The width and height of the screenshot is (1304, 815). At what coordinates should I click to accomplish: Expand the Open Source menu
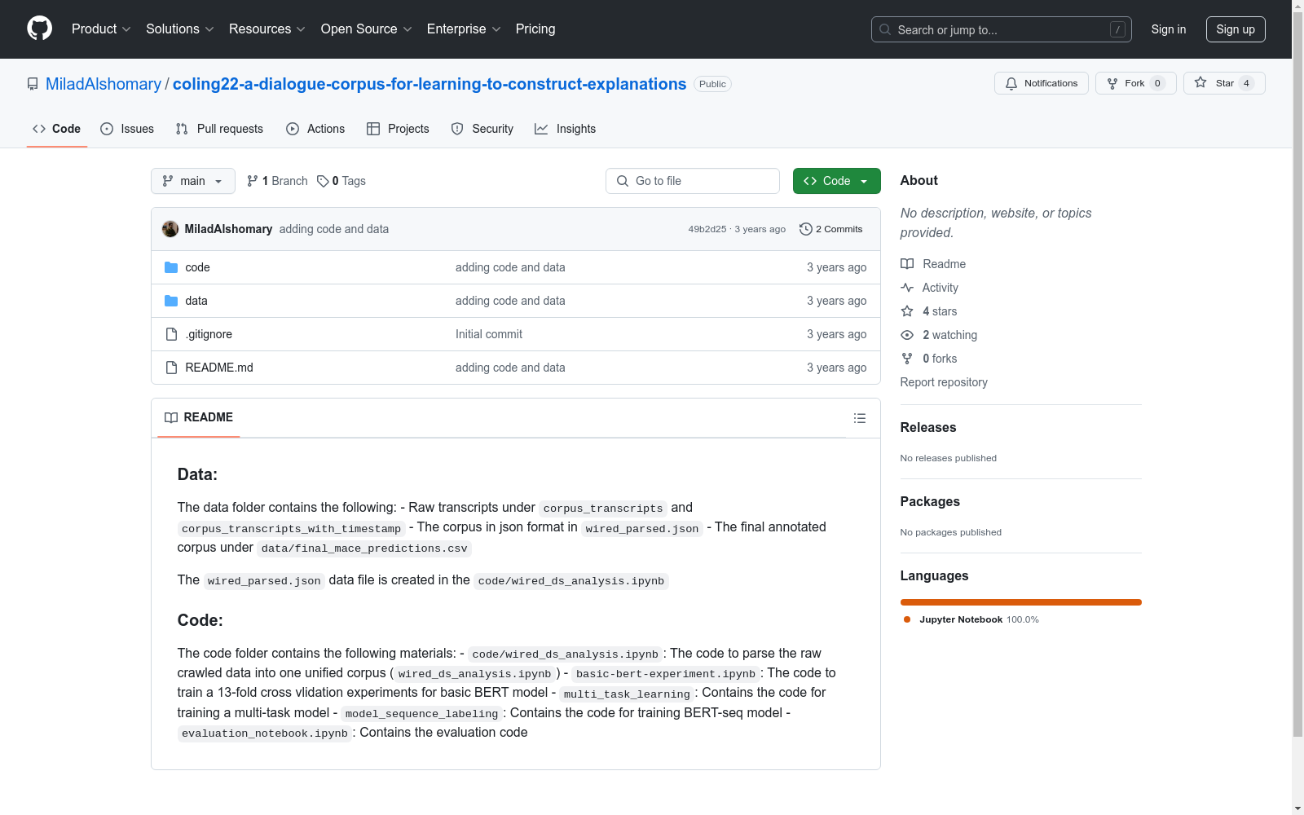367,29
